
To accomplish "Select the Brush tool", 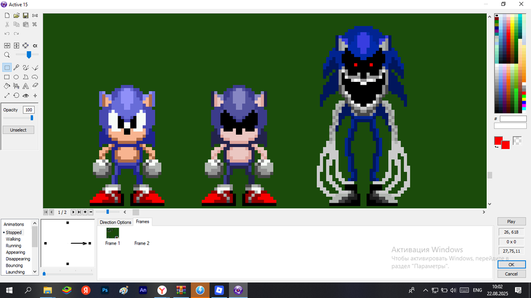I will coord(25,68).
